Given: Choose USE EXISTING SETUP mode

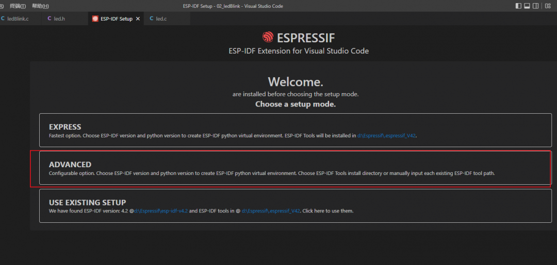Looking at the screenshot, I should 295,205.
